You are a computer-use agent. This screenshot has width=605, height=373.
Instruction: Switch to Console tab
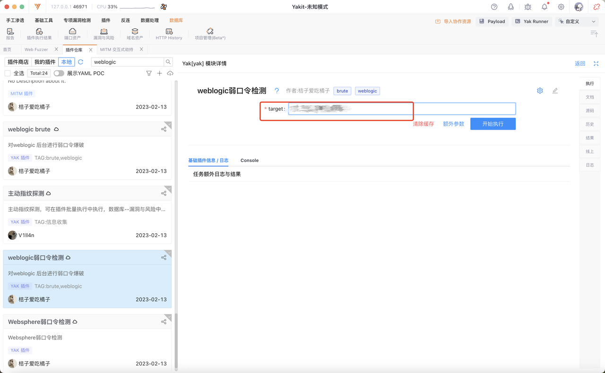click(250, 161)
